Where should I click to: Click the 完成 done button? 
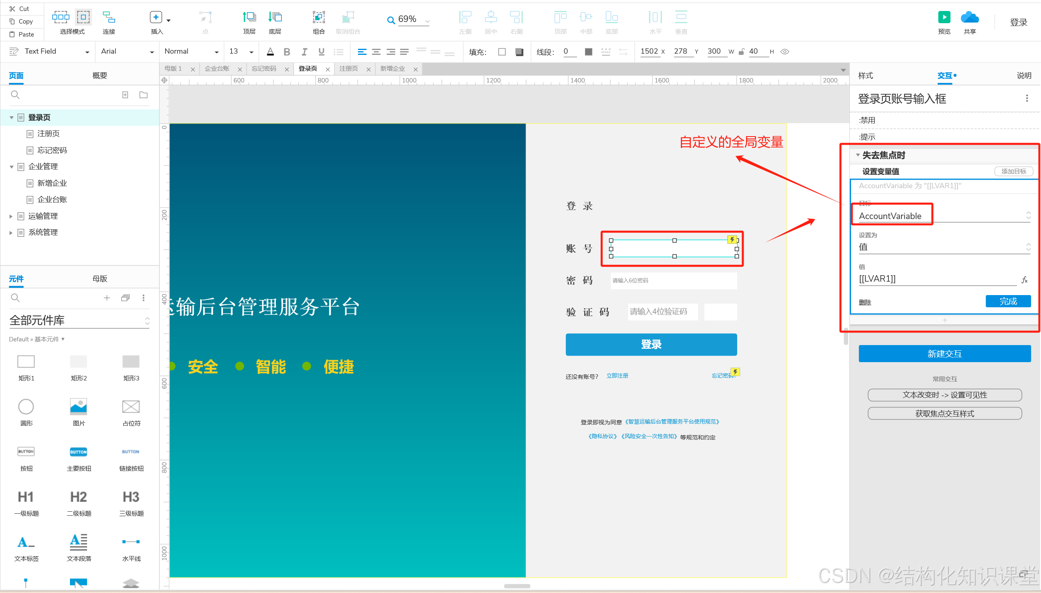[x=1008, y=302]
